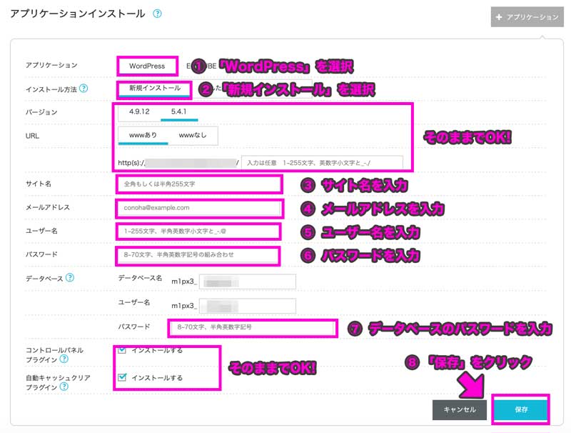This screenshot has width=571, height=433.
Task: Open help icon for コントロールパネルプラグイン
Action: click(x=64, y=359)
